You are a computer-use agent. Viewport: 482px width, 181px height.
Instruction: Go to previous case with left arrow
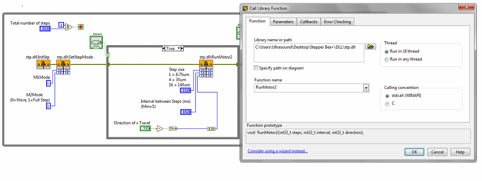[x=164, y=48]
